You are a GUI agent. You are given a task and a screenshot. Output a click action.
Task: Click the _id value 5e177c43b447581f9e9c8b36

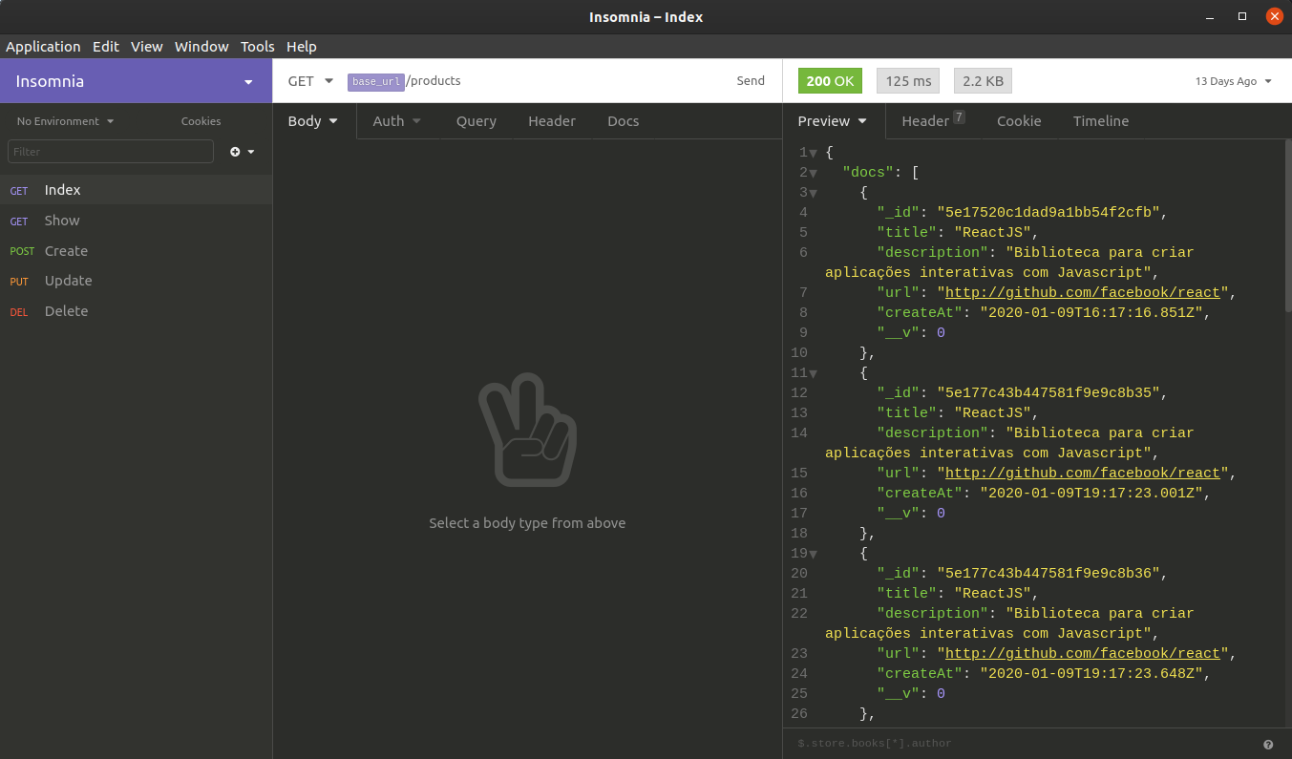[1048, 573]
